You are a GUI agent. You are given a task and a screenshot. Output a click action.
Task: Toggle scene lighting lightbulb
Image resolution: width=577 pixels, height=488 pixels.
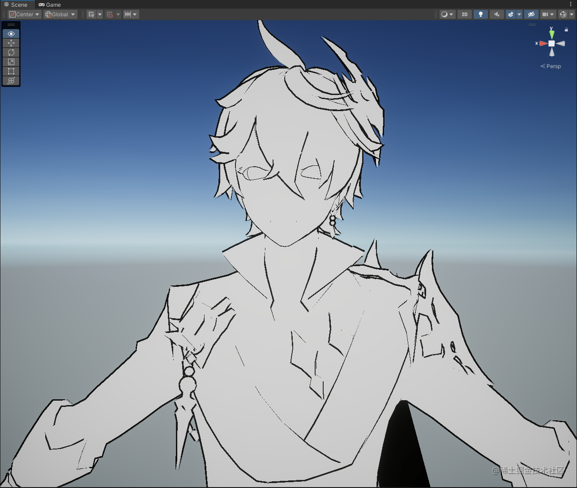(481, 14)
